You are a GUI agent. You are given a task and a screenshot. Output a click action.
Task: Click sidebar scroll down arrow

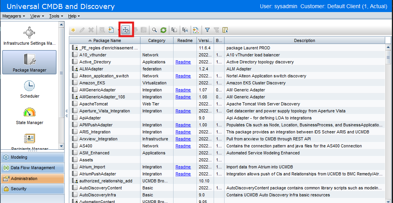click(61, 146)
